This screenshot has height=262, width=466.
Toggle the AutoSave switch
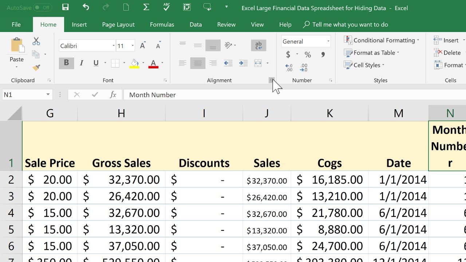point(42,8)
